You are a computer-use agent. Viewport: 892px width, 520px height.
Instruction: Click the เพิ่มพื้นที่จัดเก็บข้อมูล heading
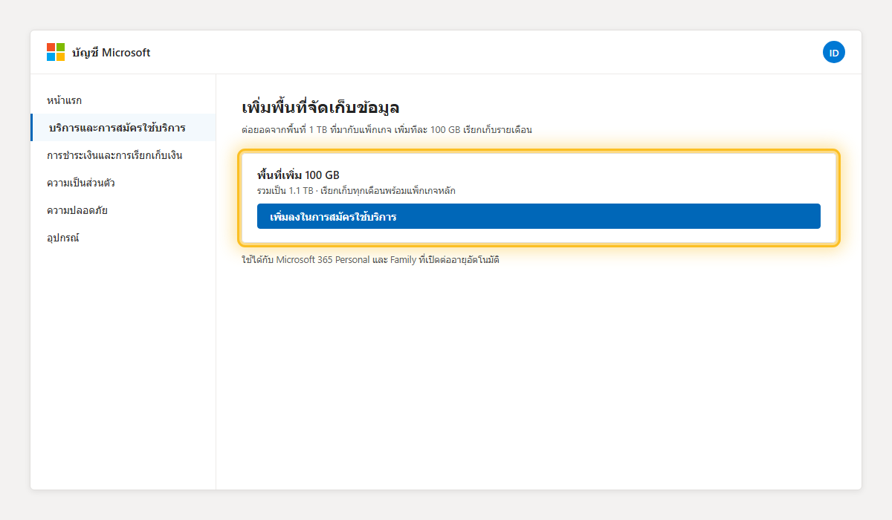click(321, 107)
